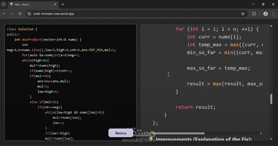This screenshot has width=278, height=146.
Task: Click the browser back arrow
Action: coord(4,13)
